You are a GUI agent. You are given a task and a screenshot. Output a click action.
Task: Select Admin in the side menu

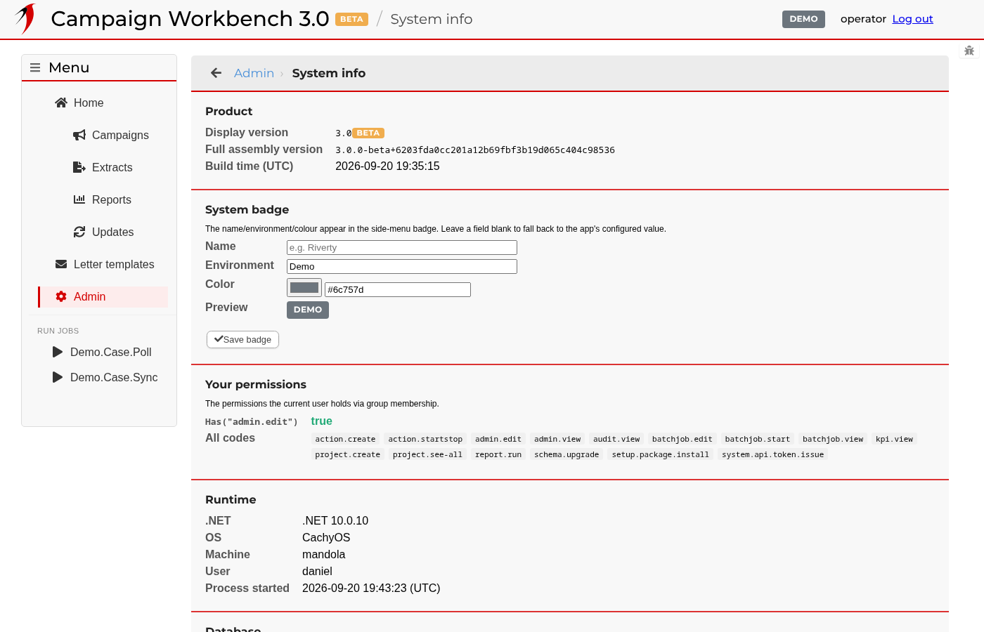(x=103, y=296)
